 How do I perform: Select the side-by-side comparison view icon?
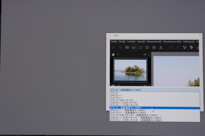coord(147,47)
